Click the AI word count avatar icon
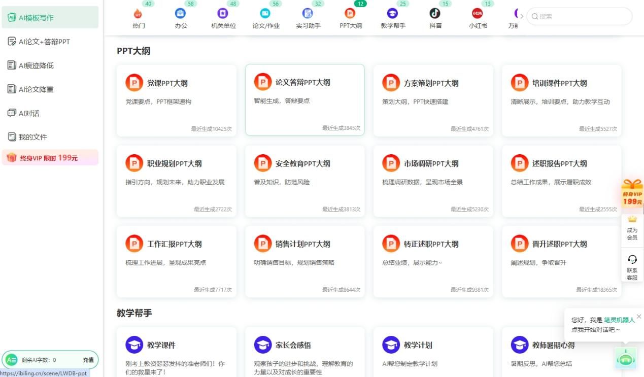The height and width of the screenshot is (377, 644). 11,360
